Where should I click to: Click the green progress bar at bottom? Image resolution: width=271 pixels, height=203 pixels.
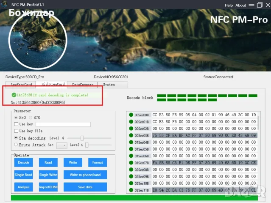coord(134,198)
